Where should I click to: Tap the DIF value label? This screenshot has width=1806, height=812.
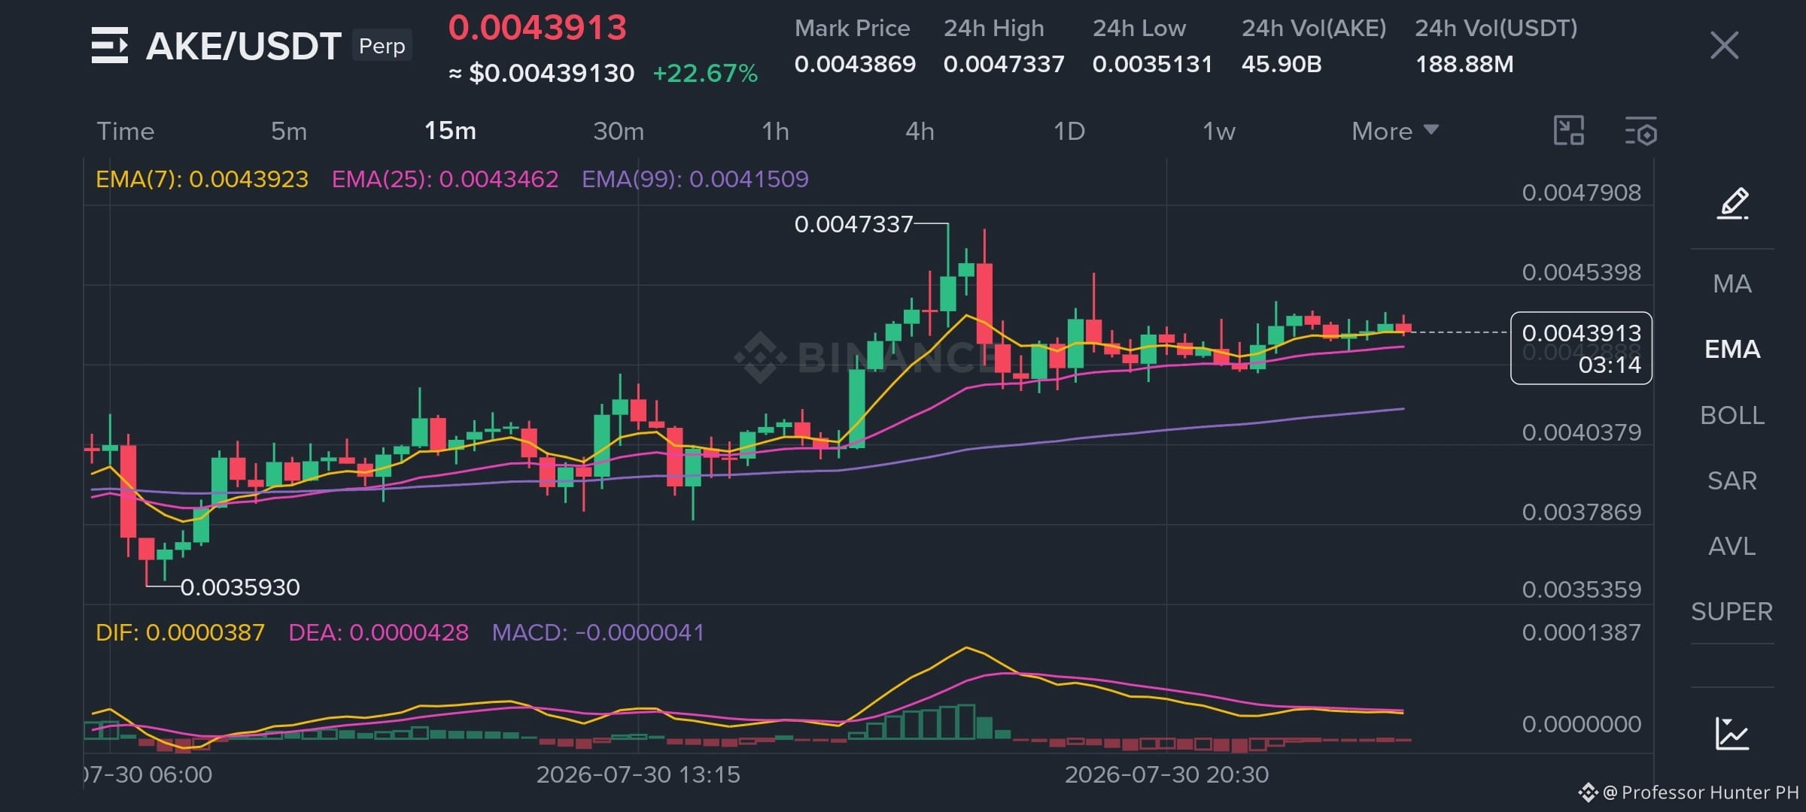180,632
